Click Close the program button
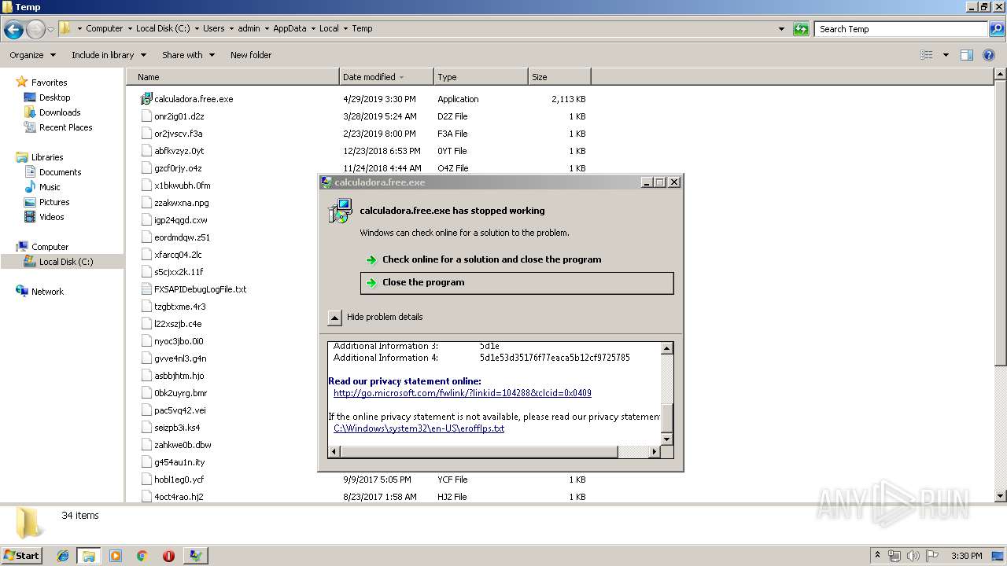This screenshot has height=566, width=1007. [517, 283]
